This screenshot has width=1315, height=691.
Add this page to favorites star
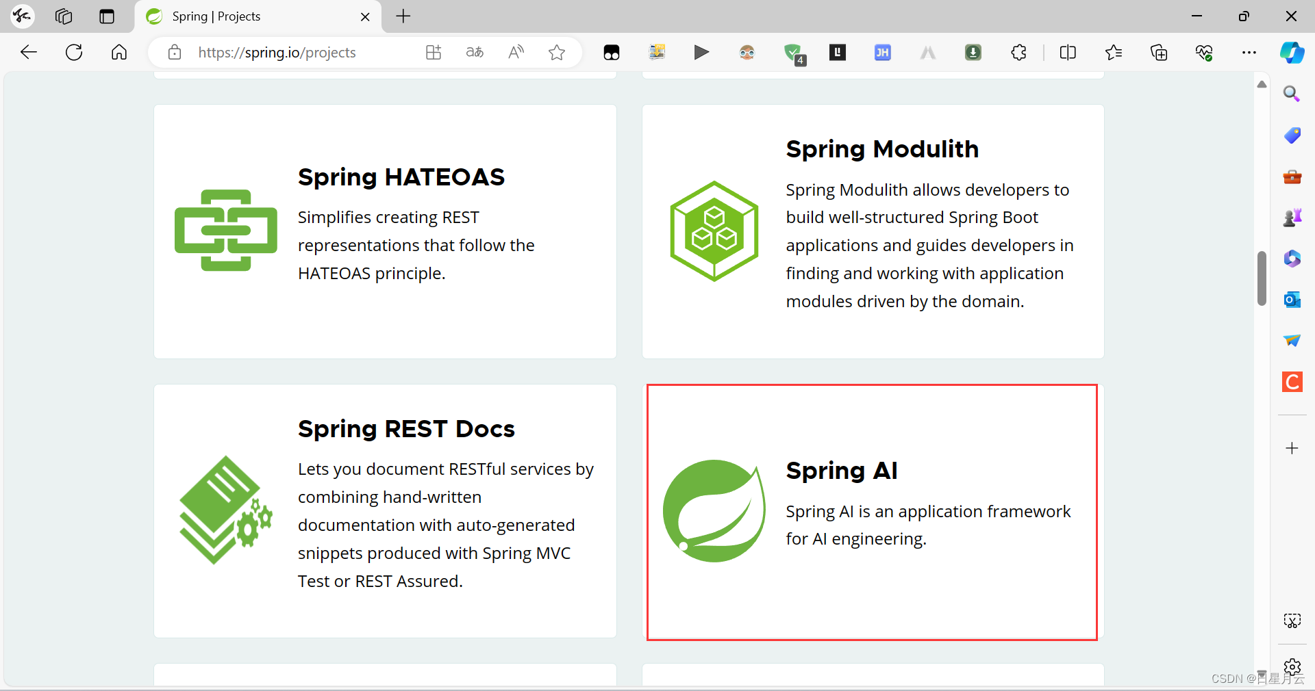(557, 52)
